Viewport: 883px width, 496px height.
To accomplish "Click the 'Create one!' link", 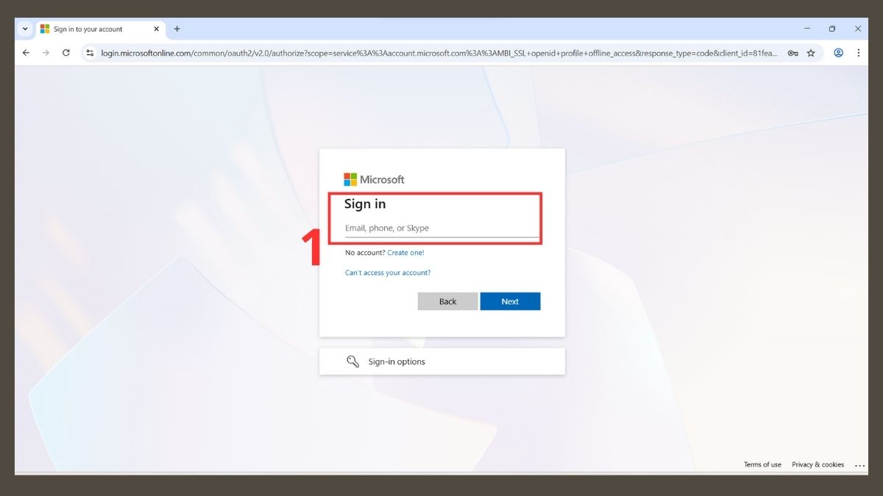I will coord(405,253).
